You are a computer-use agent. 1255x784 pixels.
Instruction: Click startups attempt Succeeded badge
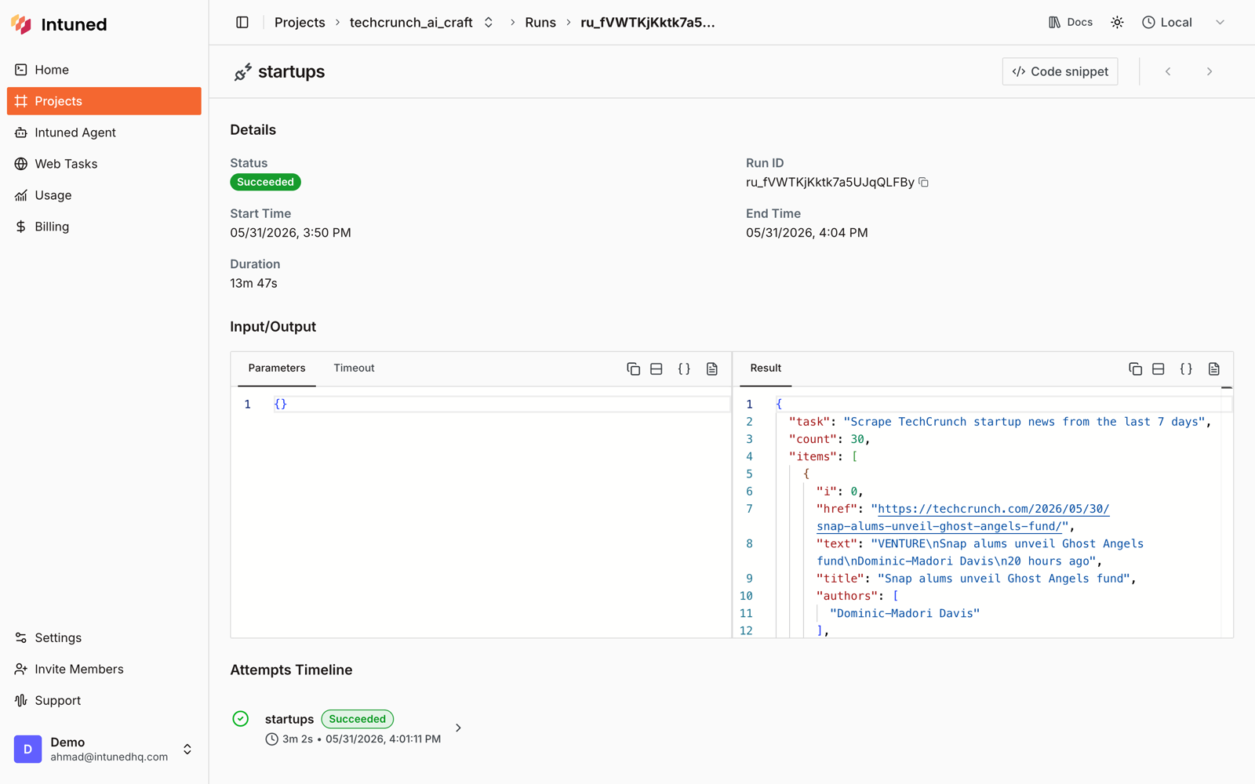tap(358, 719)
